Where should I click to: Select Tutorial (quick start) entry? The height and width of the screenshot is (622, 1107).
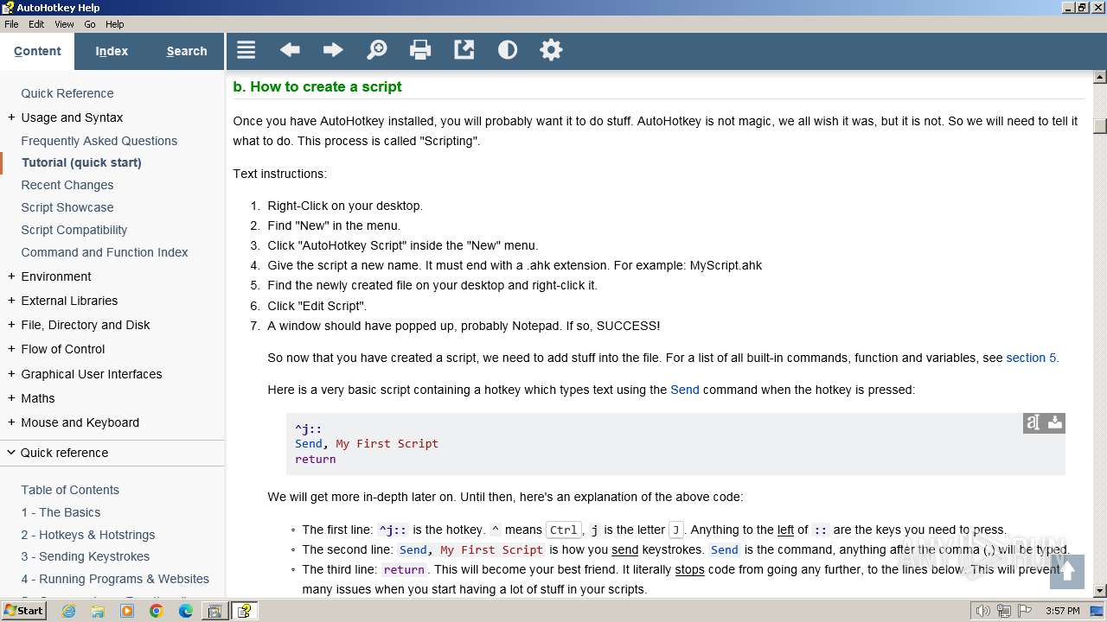click(x=81, y=162)
